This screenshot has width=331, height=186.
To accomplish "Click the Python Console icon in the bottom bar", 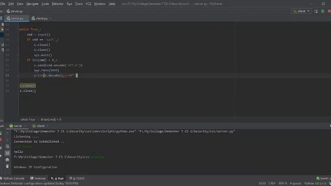I will pyautogui.click(x=1, y=178).
